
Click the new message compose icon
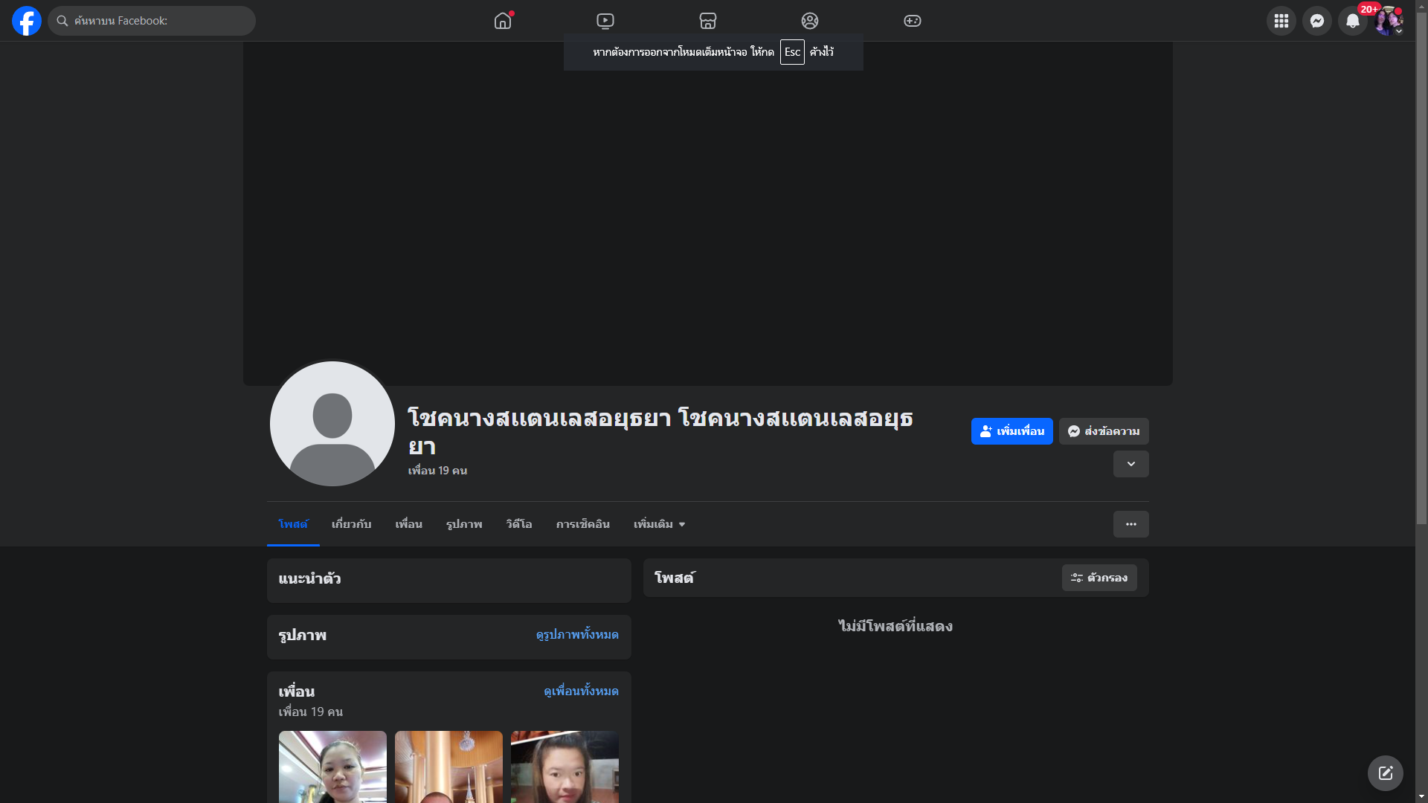coord(1385,773)
